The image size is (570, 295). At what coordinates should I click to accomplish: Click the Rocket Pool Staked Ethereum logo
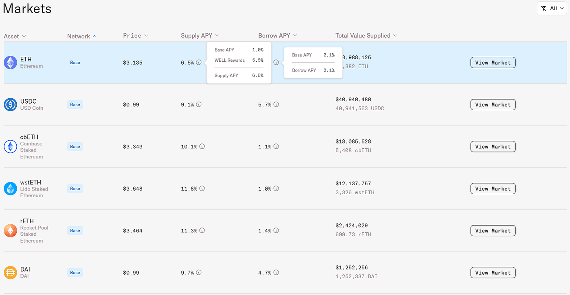coord(10,230)
